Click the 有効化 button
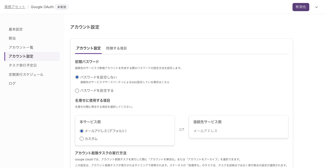This screenshot has width=325, height=168. tap(301, 7)
